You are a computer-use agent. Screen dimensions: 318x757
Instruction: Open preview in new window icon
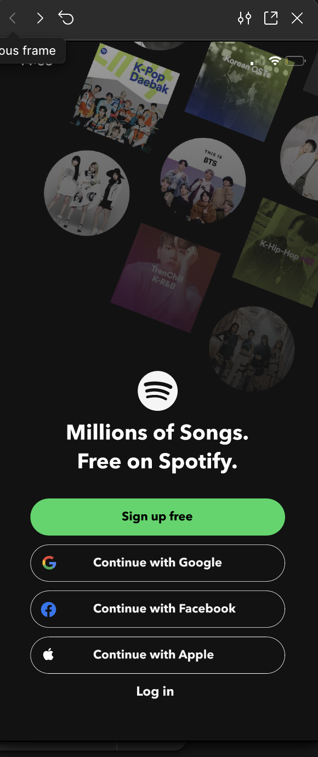(x=271, y=18)
